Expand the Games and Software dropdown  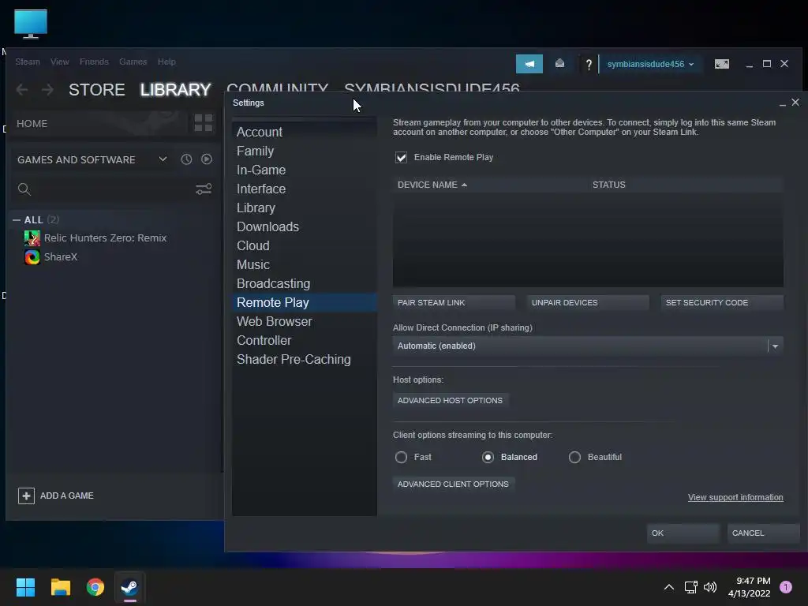pyautogui.click(x=163, y=159)
